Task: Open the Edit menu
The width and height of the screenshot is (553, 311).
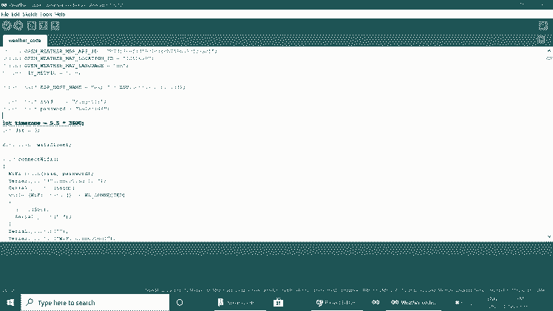Action: pos(16,14)
